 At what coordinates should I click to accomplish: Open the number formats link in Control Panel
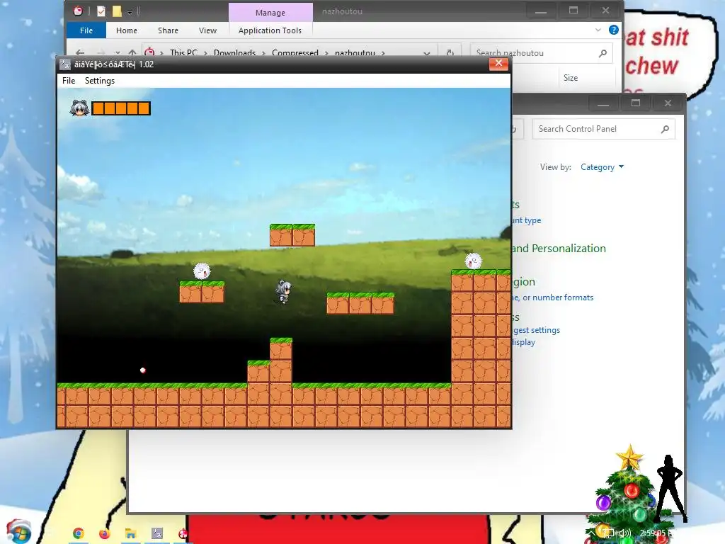(x=552, y=297)
